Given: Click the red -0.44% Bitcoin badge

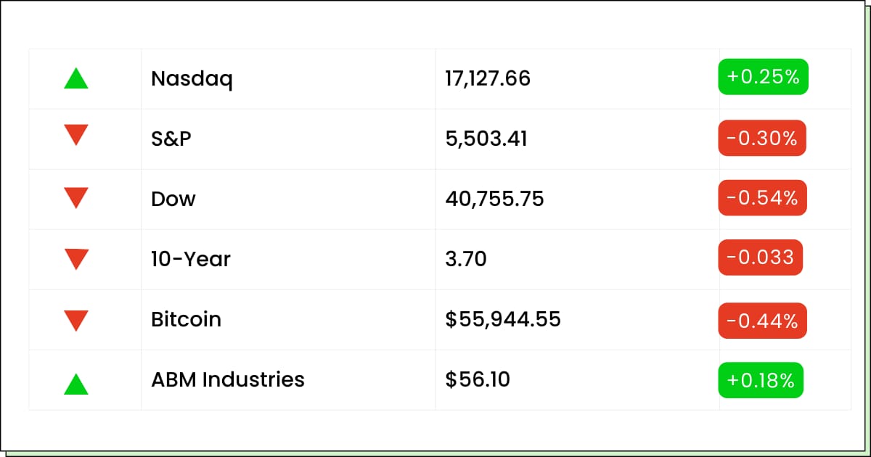Looking at the screenshot, I should (762, 320).
